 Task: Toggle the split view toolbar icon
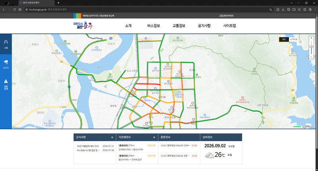304,10
